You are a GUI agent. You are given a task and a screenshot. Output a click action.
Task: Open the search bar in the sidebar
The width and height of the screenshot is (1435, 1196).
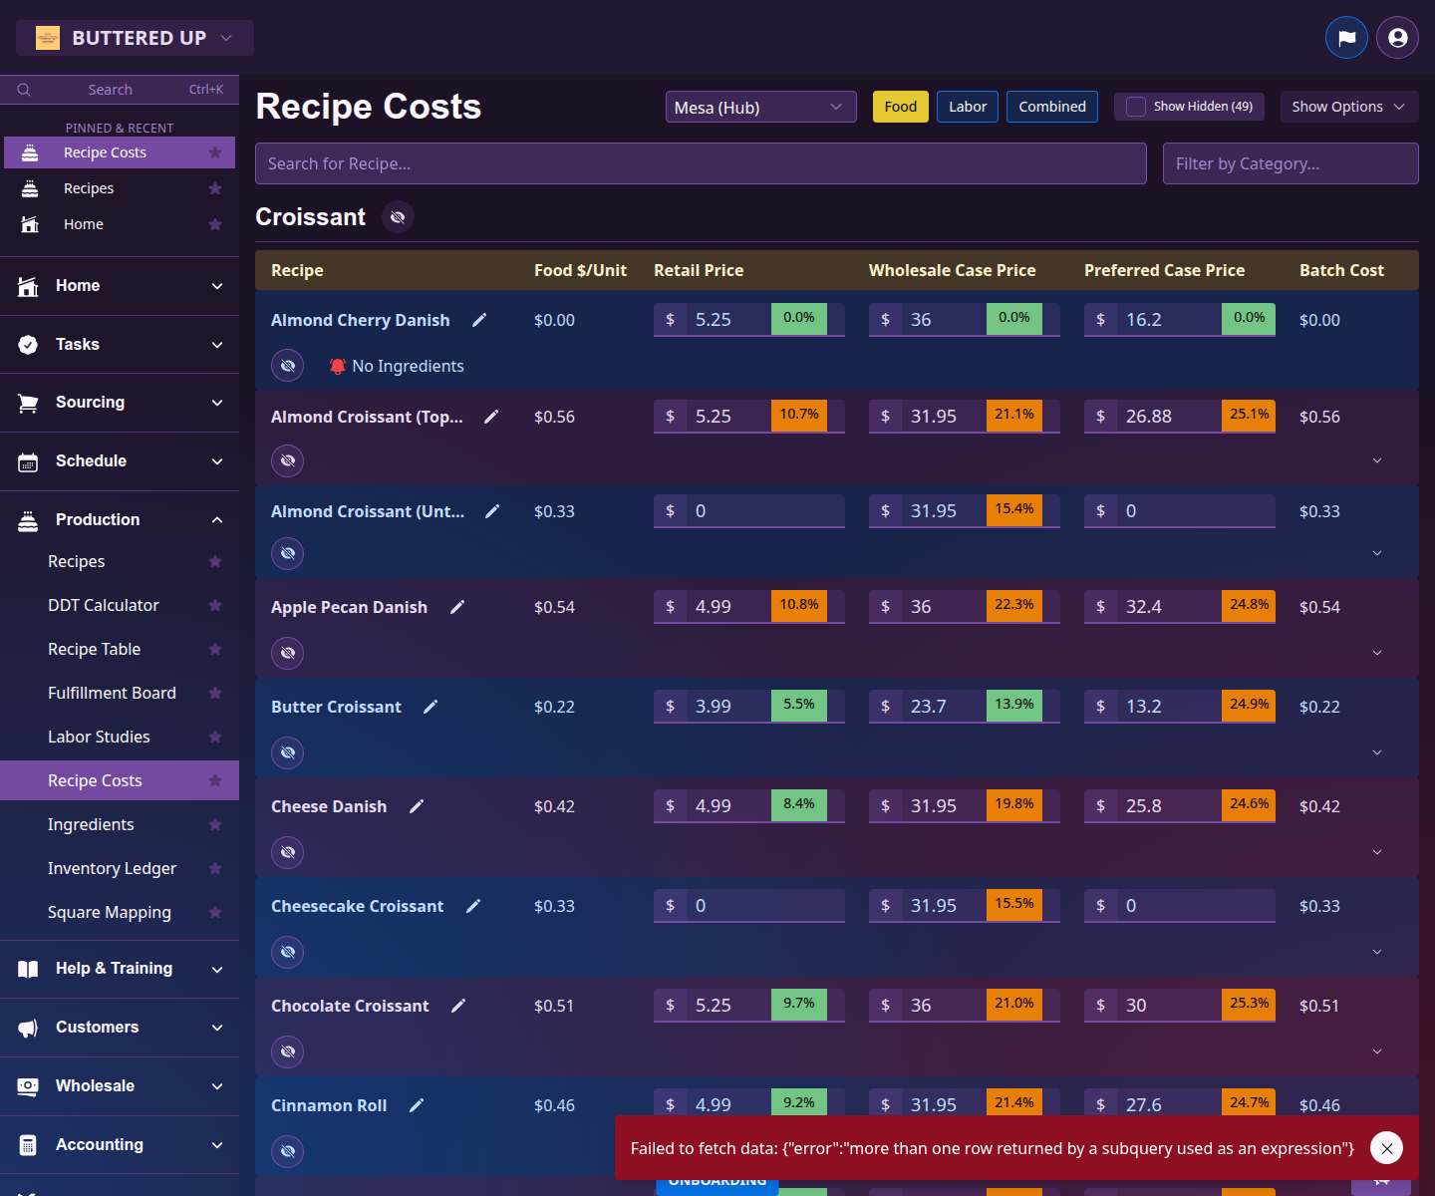tap(110, 89)
